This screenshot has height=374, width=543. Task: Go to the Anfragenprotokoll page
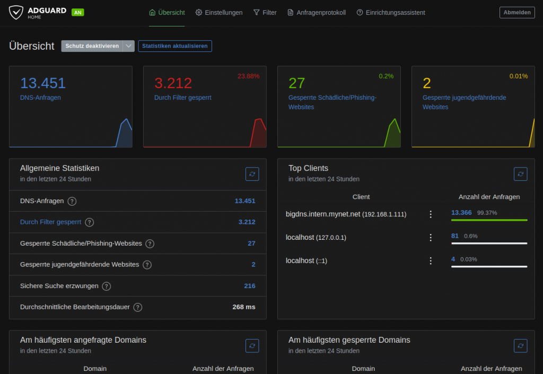317,12
